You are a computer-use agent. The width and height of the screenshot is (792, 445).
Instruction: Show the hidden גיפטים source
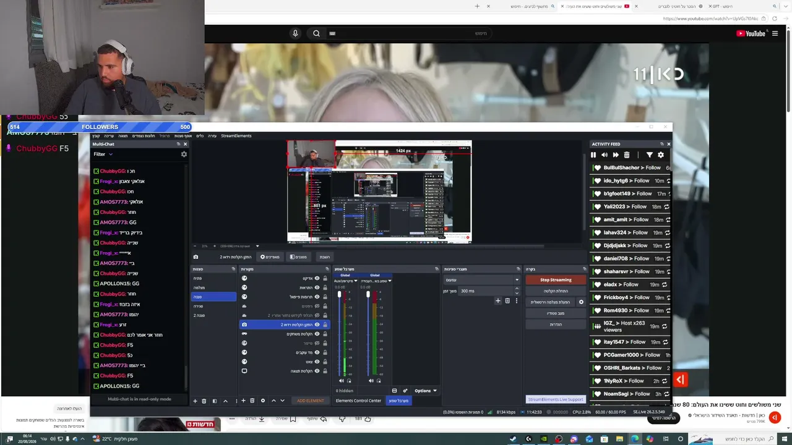click(317, 306)
